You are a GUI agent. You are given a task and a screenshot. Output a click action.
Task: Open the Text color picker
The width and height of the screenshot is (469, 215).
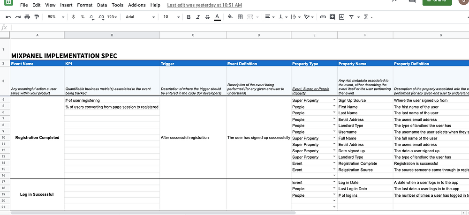click(x=218, y=17)
